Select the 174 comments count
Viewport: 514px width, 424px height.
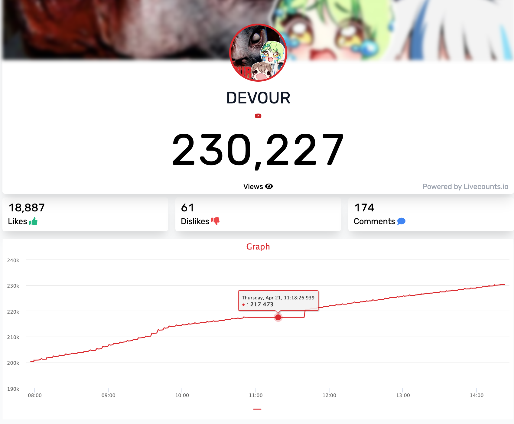pyautogui.click(x=364, y=208)
